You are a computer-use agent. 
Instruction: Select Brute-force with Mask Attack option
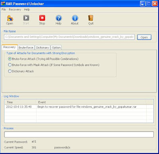(x=10, y=65)
